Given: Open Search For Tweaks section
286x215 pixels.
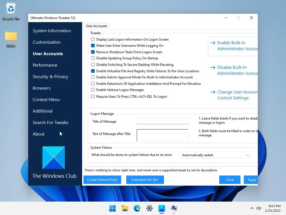Looking at the screenshot, I should [x=51, y=123].
